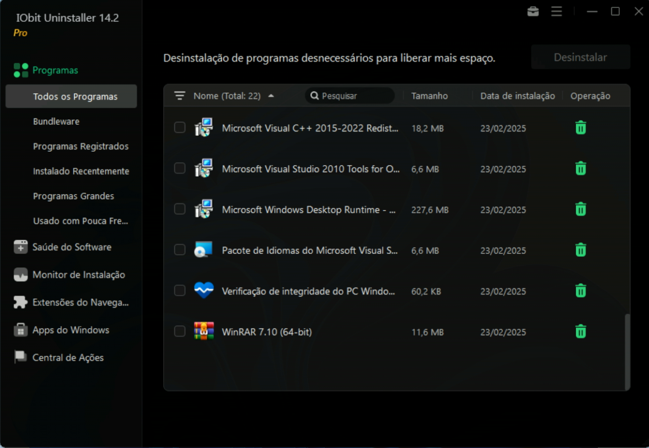Click the WinRAR row's 23/02/2025 date
Viewport: 649px width, 448px height.
(503, 332)
